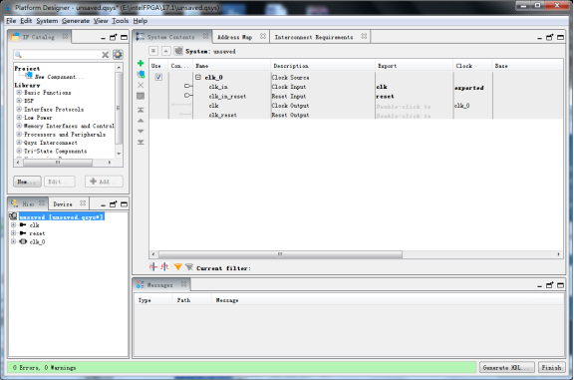The width and height of the screenshot is (574, 380).
Task: Click the move-up triangle icon
Action: [x=141, y=121]
